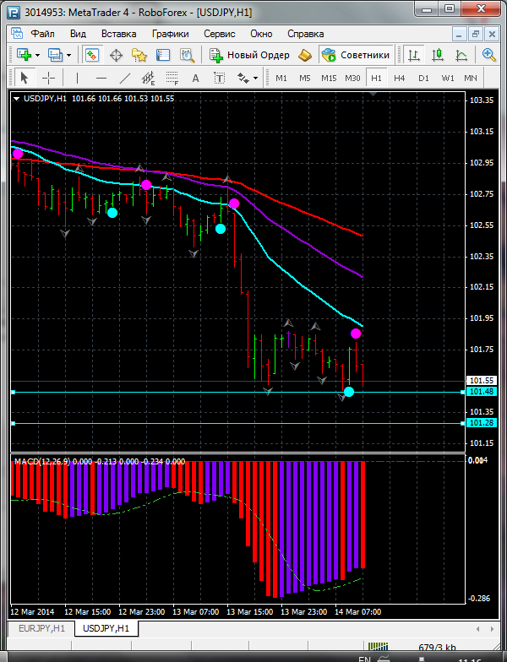Open the Вставка menu
Screen dimensions: 507x662
118,34
